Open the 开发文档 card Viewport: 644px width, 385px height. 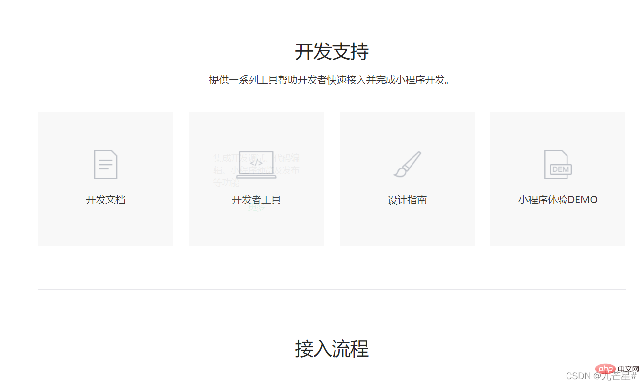pos(105,179)
